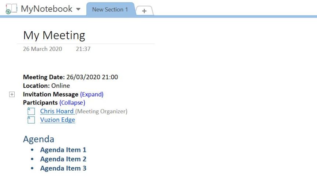The width and height of the screenshot is (317, 182).
Task: Place the cursor on Agenda Item 1
Action: [x=63, y=150]
